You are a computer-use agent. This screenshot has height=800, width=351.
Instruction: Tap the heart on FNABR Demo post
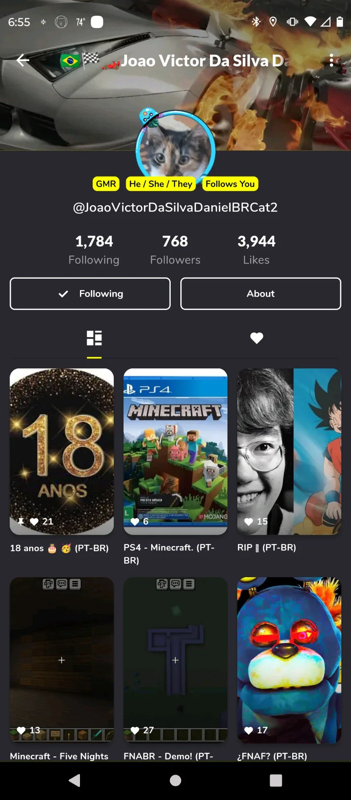(x=135, y=730)
